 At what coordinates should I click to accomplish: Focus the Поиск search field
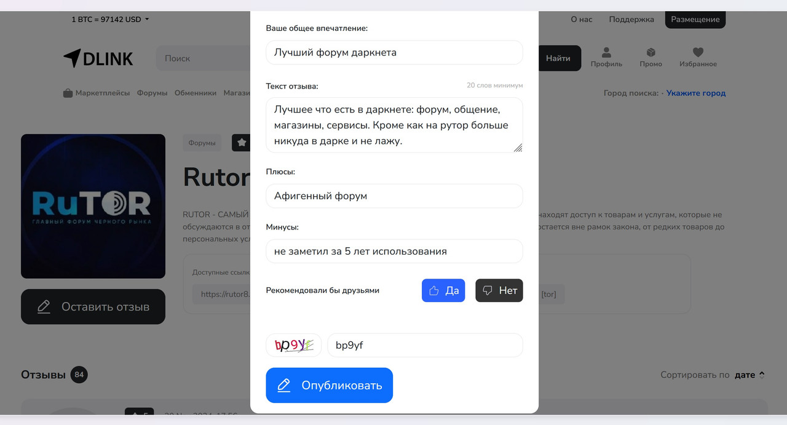pyautogui.click(x=203, y=58)
